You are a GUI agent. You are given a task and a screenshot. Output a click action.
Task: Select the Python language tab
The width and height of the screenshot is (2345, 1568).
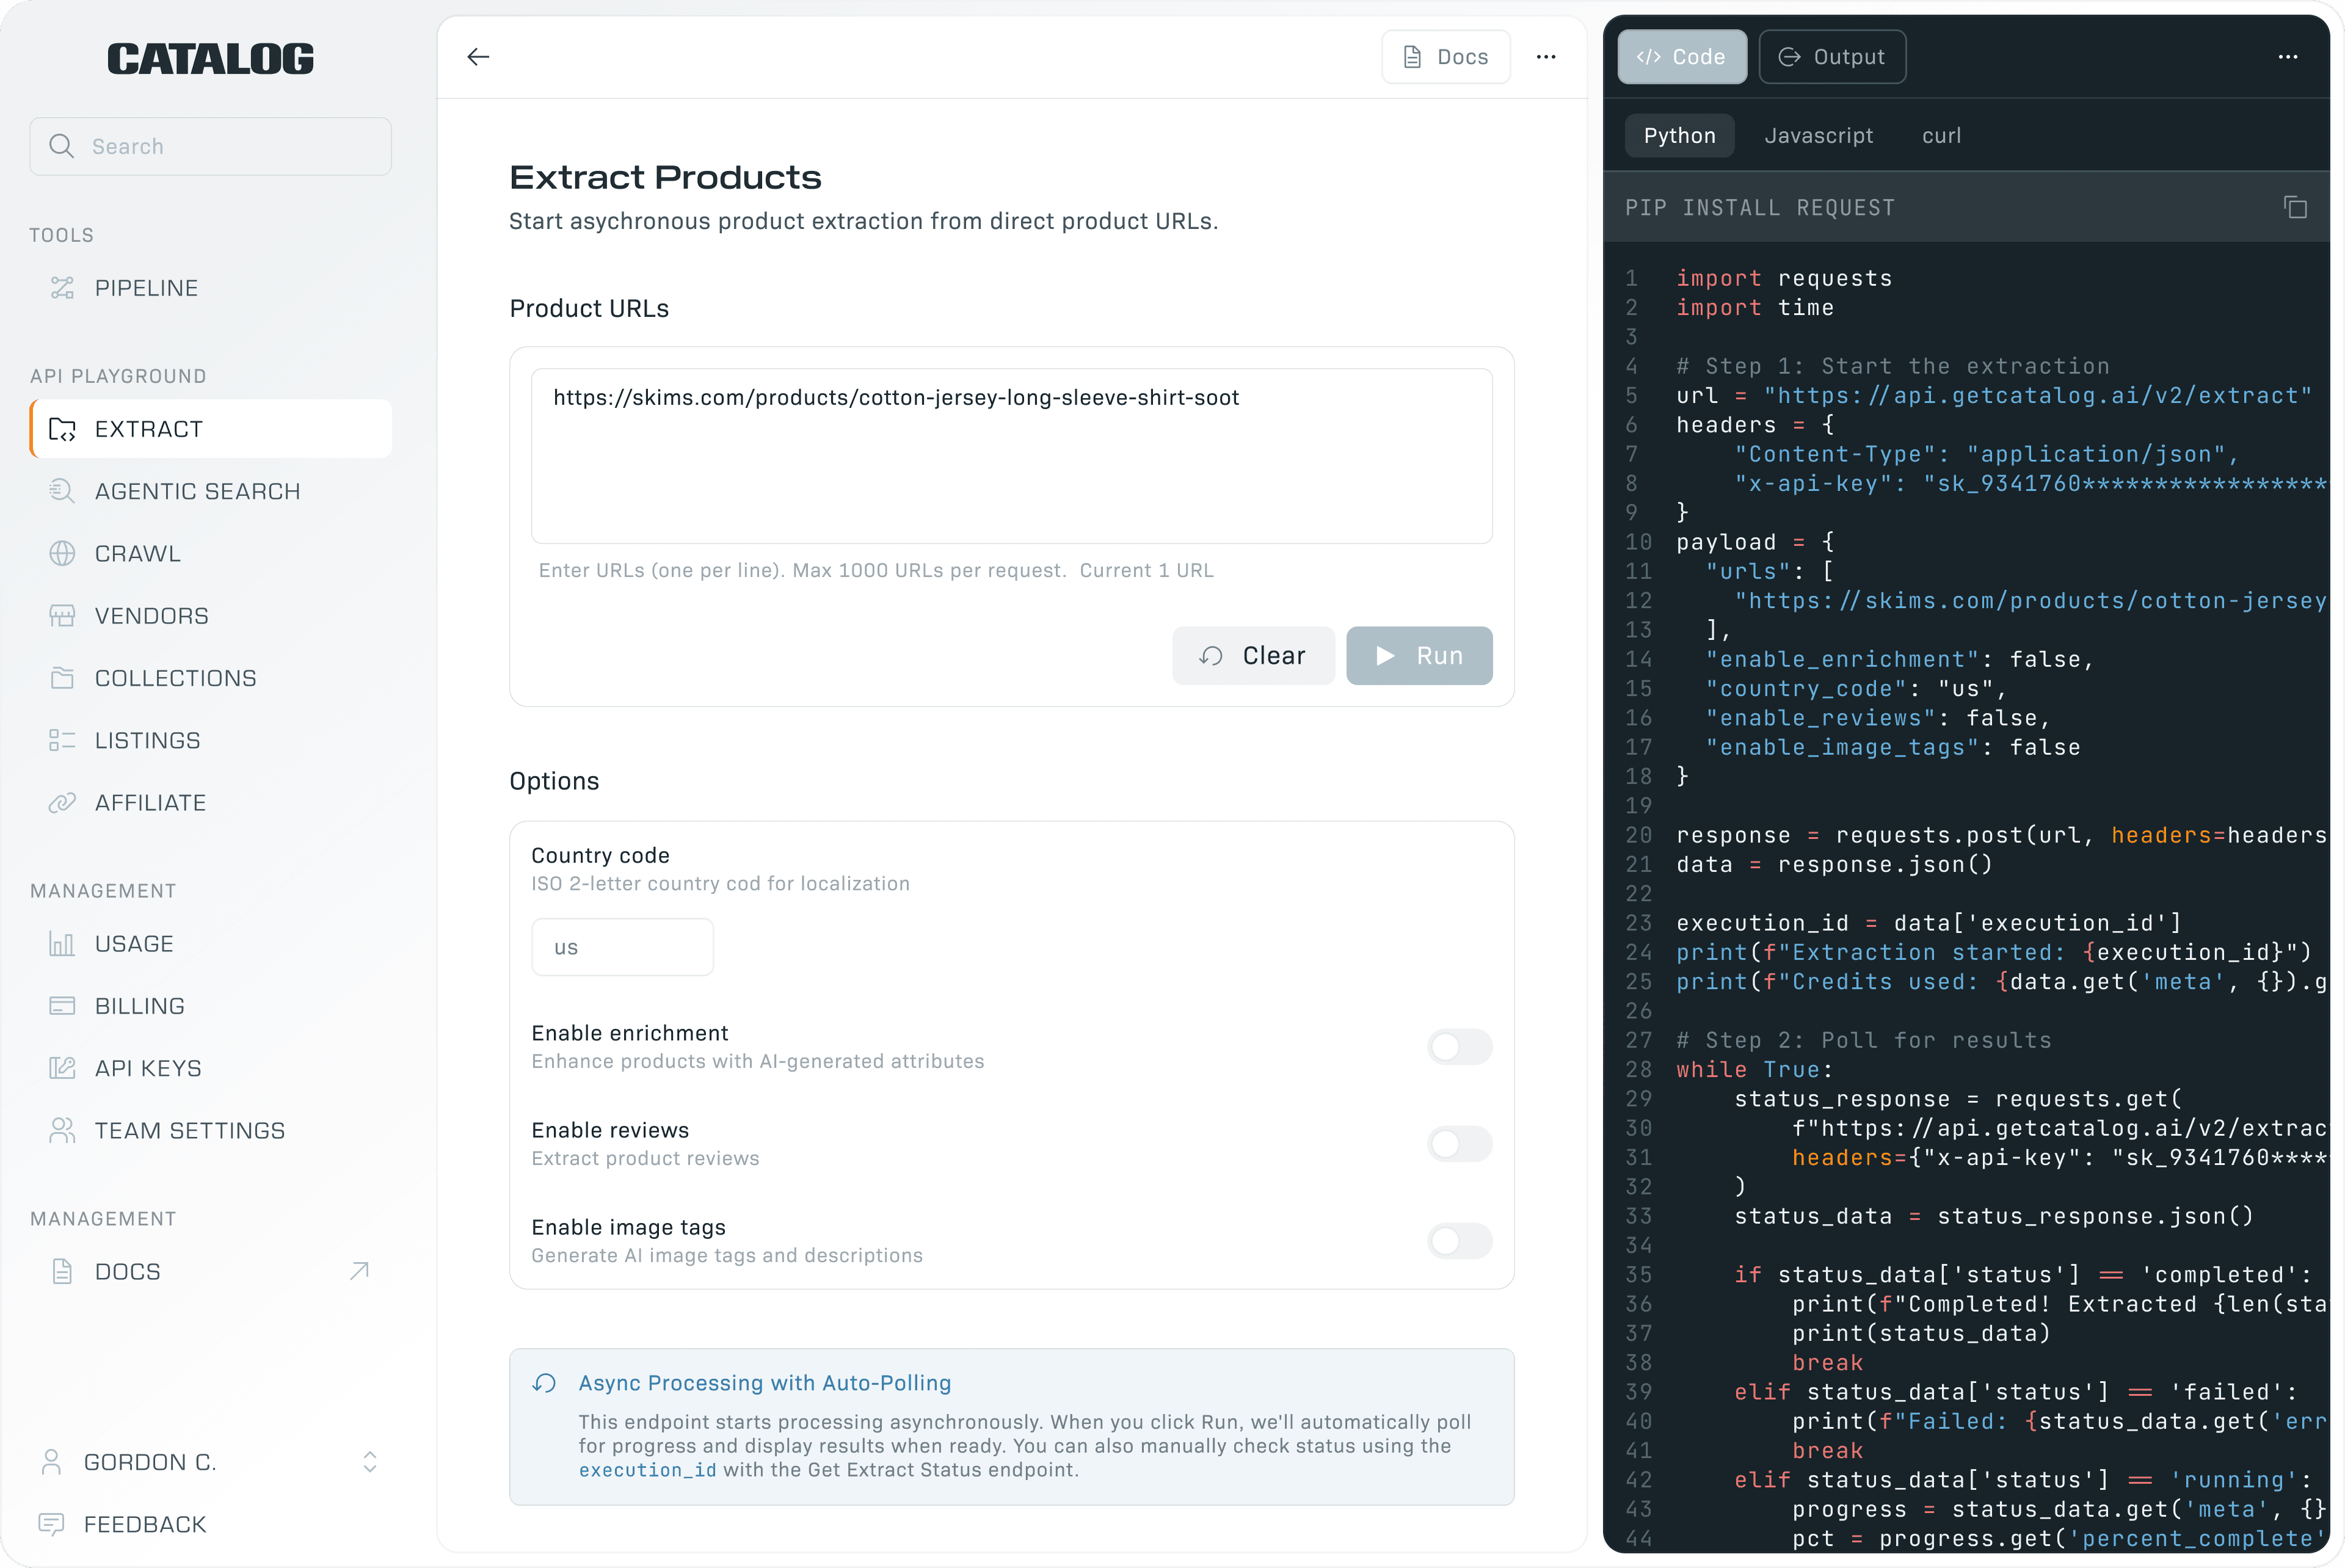1679,136
